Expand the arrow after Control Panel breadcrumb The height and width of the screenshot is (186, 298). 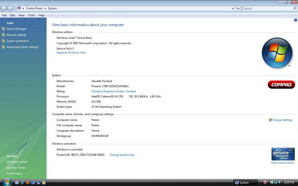45,9
